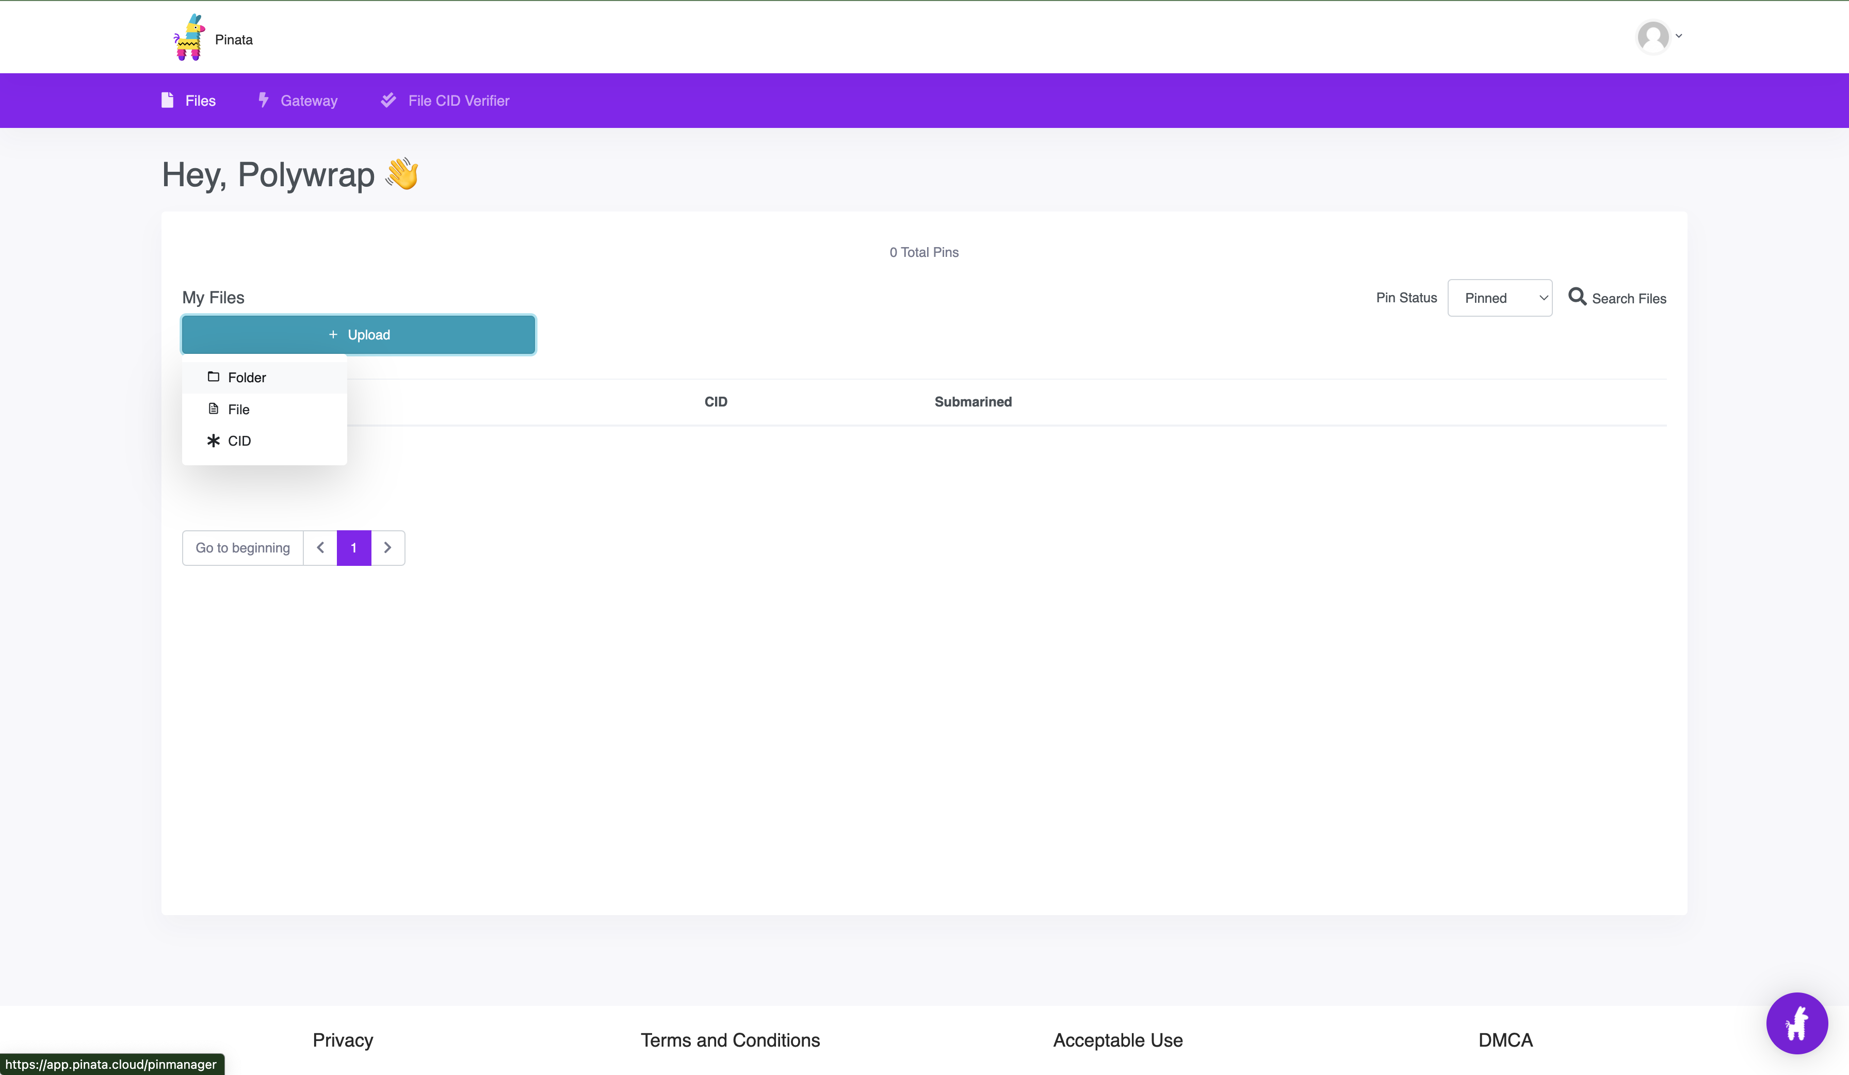Click the Privacy footer link
The image size is (1849, 1075).
pyautogui.click(x=344, y=1039)
